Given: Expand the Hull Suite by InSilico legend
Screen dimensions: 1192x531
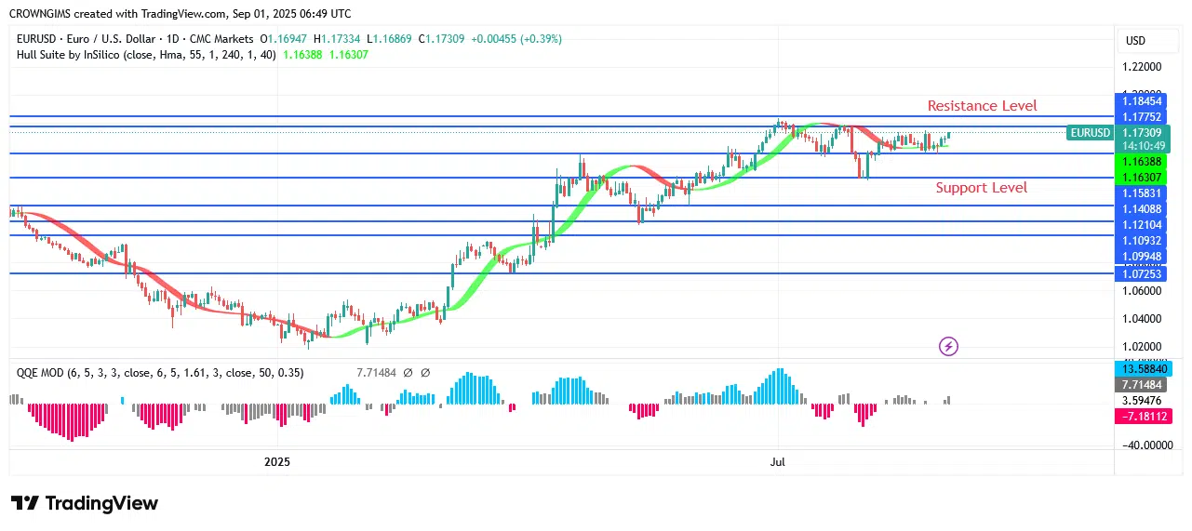Looking at the screenshot, I should click(x=144, y=55).
